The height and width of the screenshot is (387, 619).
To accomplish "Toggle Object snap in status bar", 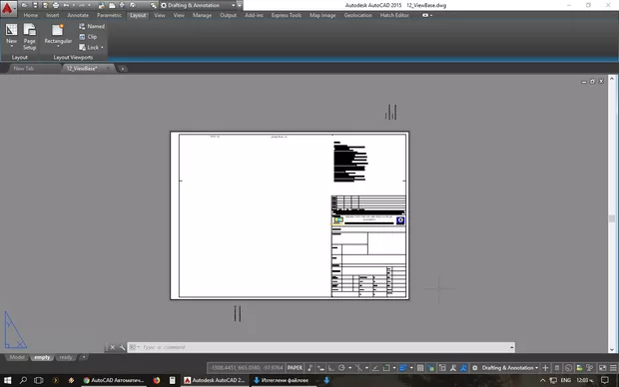I will 386,368.
